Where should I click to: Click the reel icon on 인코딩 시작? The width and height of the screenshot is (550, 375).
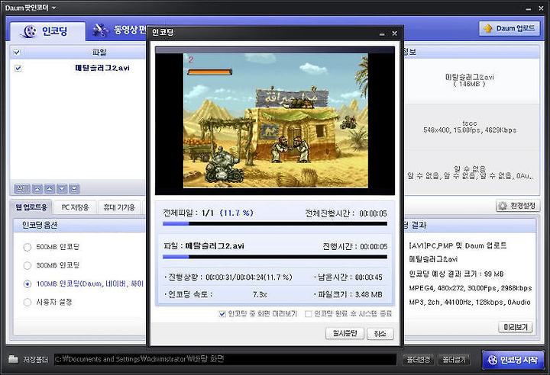(493, 360)
